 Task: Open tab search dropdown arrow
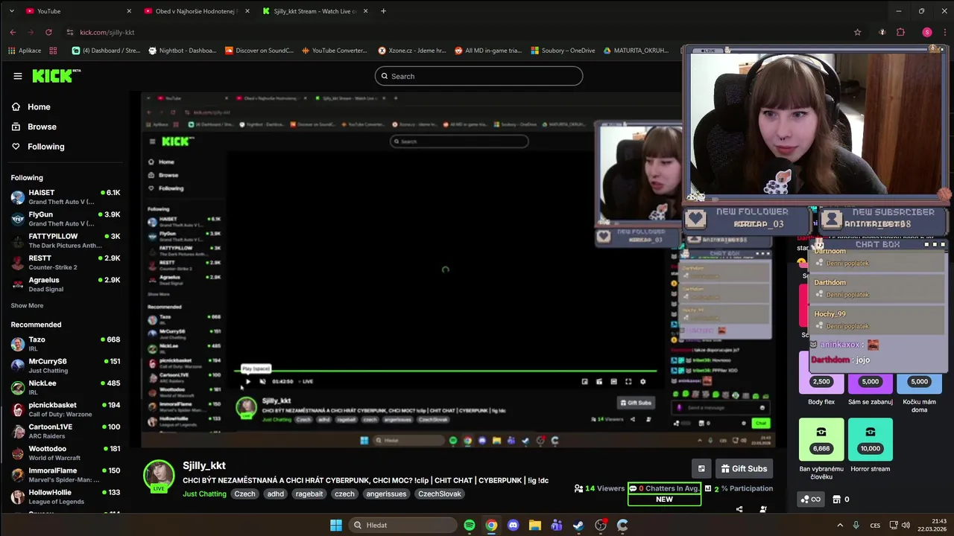[x=11, y=11]
